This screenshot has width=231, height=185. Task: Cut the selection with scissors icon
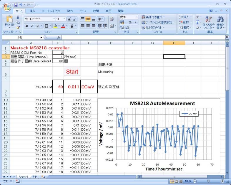pyautogui.click(x=18, y=17)
